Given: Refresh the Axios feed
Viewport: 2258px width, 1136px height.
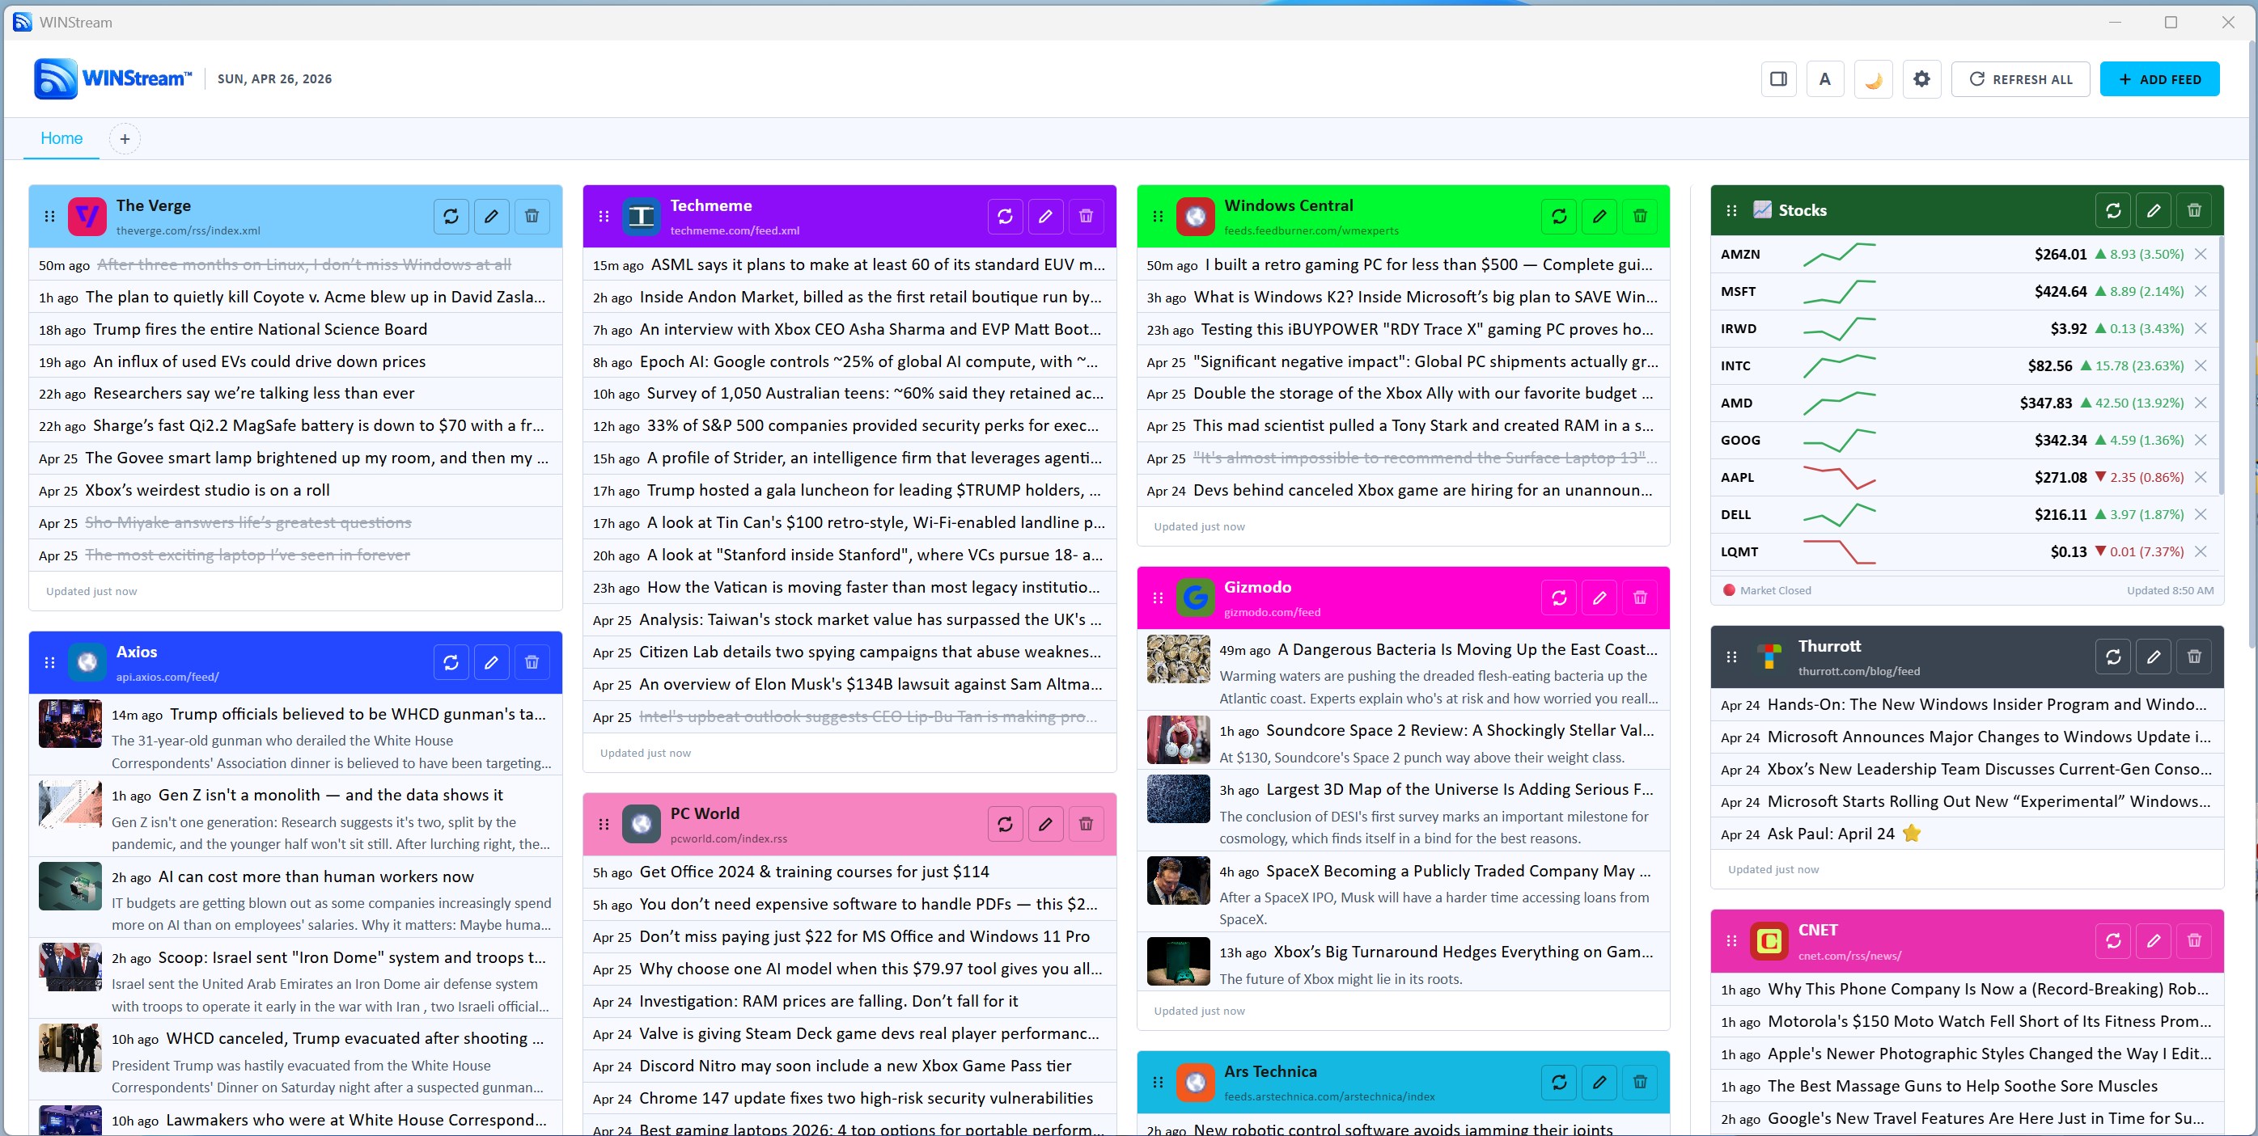Looking at the screenshot, I should pyautogui.click(x=451, y=663).
